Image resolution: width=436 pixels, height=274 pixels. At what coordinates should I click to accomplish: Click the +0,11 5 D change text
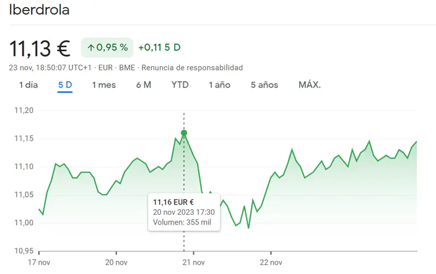pos(159,47)
